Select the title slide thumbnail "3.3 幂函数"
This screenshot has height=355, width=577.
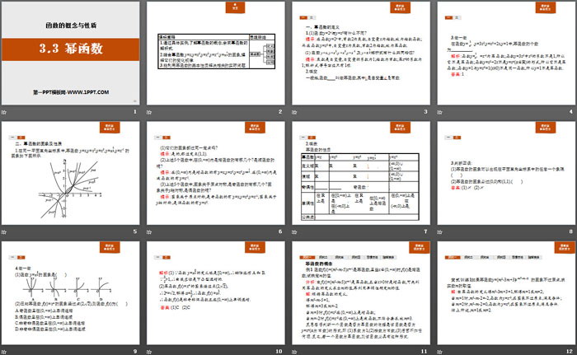coord(71,53)
